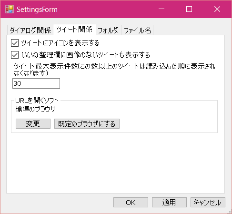
Task: Minimize the SettingsForm window
Action: click(x=161, y=9)
